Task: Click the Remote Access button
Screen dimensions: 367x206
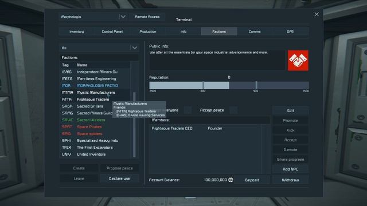Action: [147, 17]
